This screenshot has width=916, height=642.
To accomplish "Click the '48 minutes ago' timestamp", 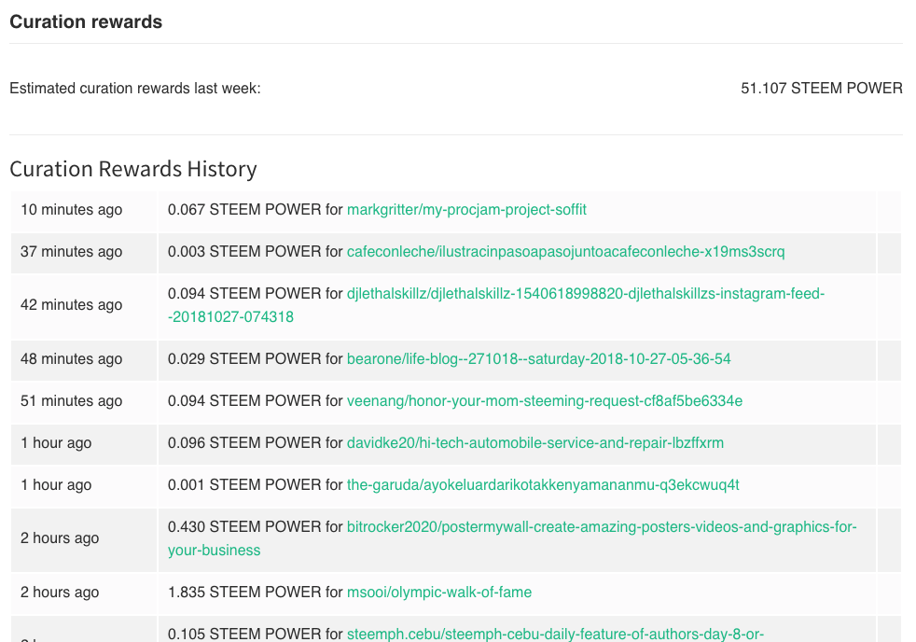I will [71, 359].
